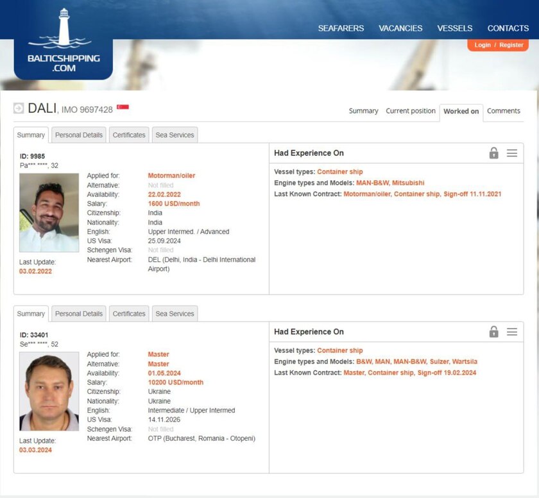Screen dimensions: 539x498
Task: Open the VESSELS section
Action: tap(454, 28)
